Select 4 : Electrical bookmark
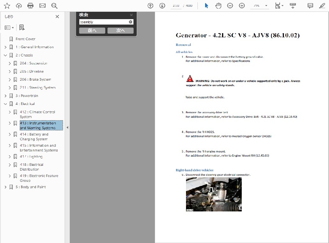 point(25,104)
